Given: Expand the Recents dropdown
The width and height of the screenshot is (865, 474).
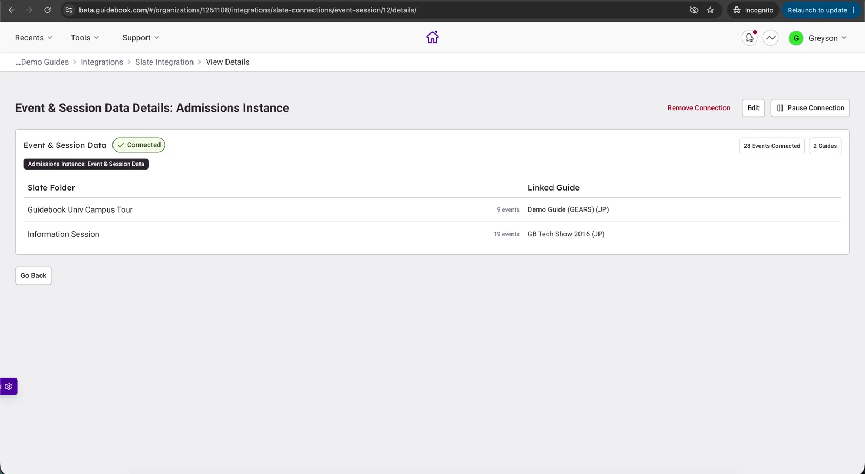Looking at the screenshot, I should point(34,38).
